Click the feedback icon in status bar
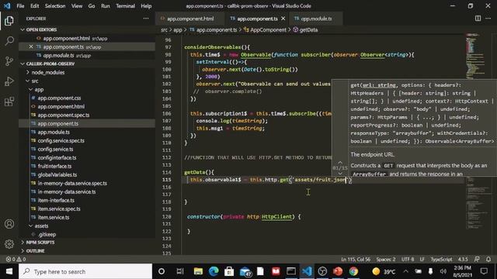 pyautogui.click(x=477, y=259)
